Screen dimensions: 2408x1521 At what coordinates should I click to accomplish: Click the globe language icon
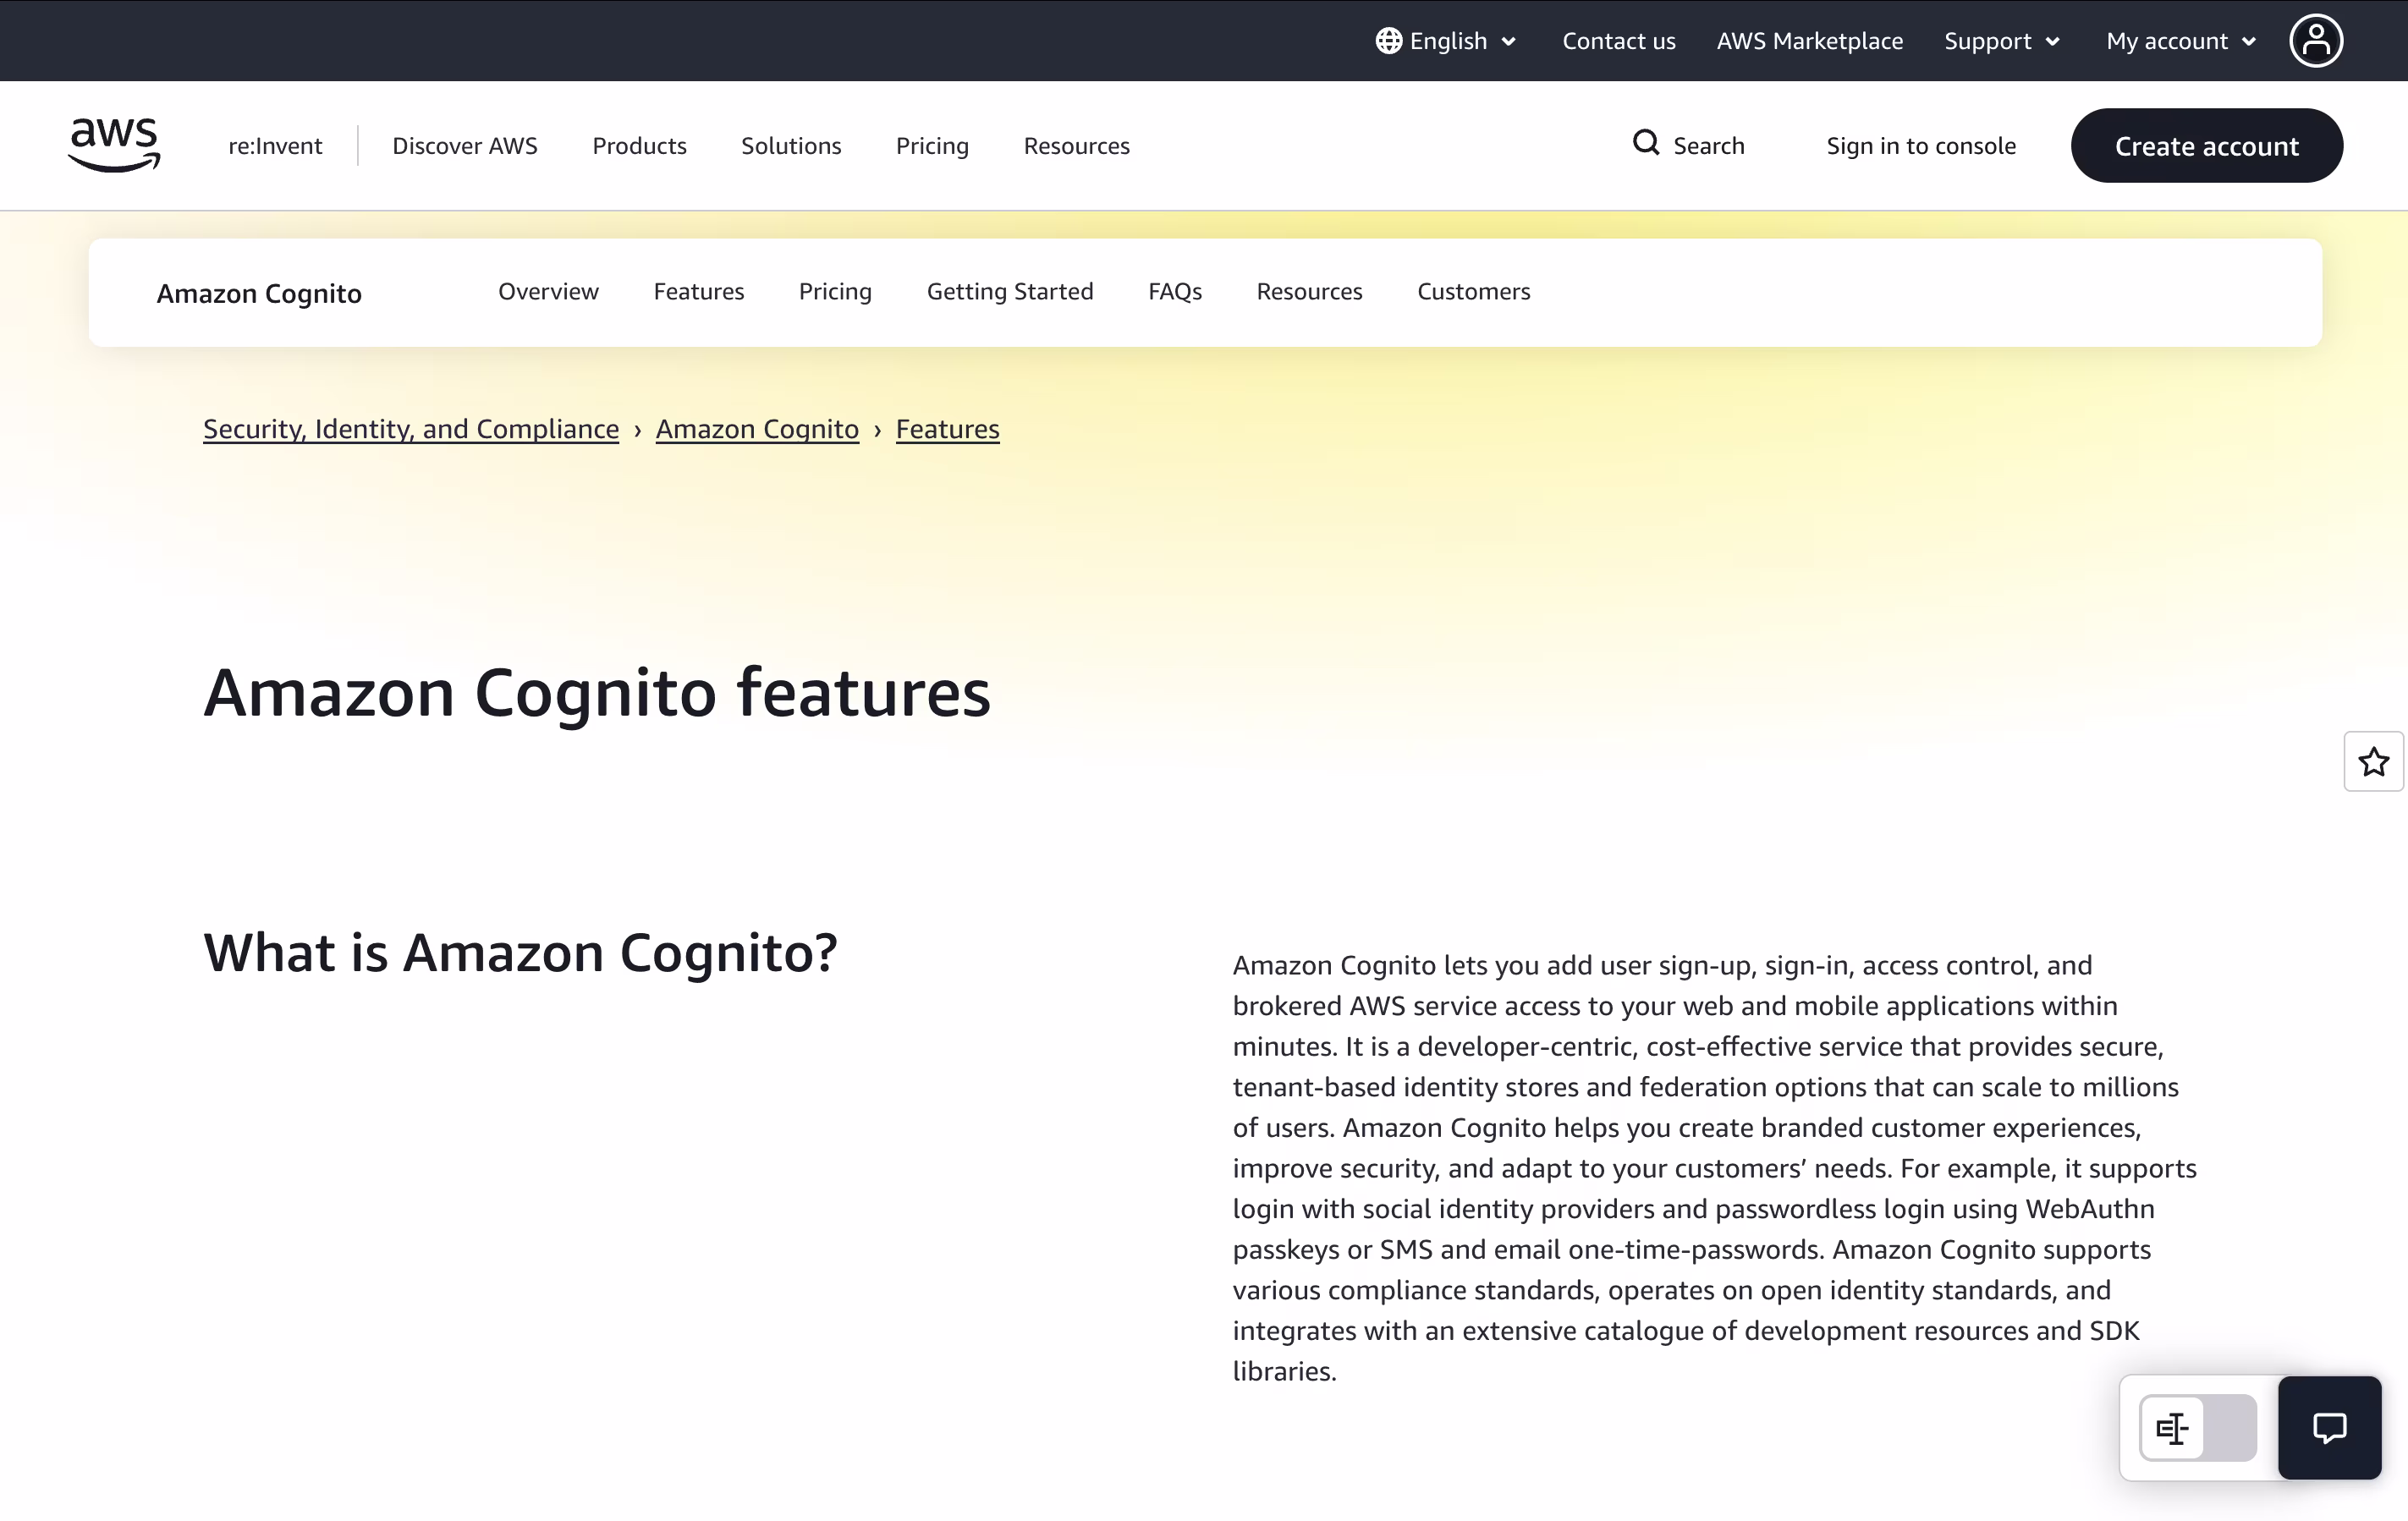coord(1388,41)
